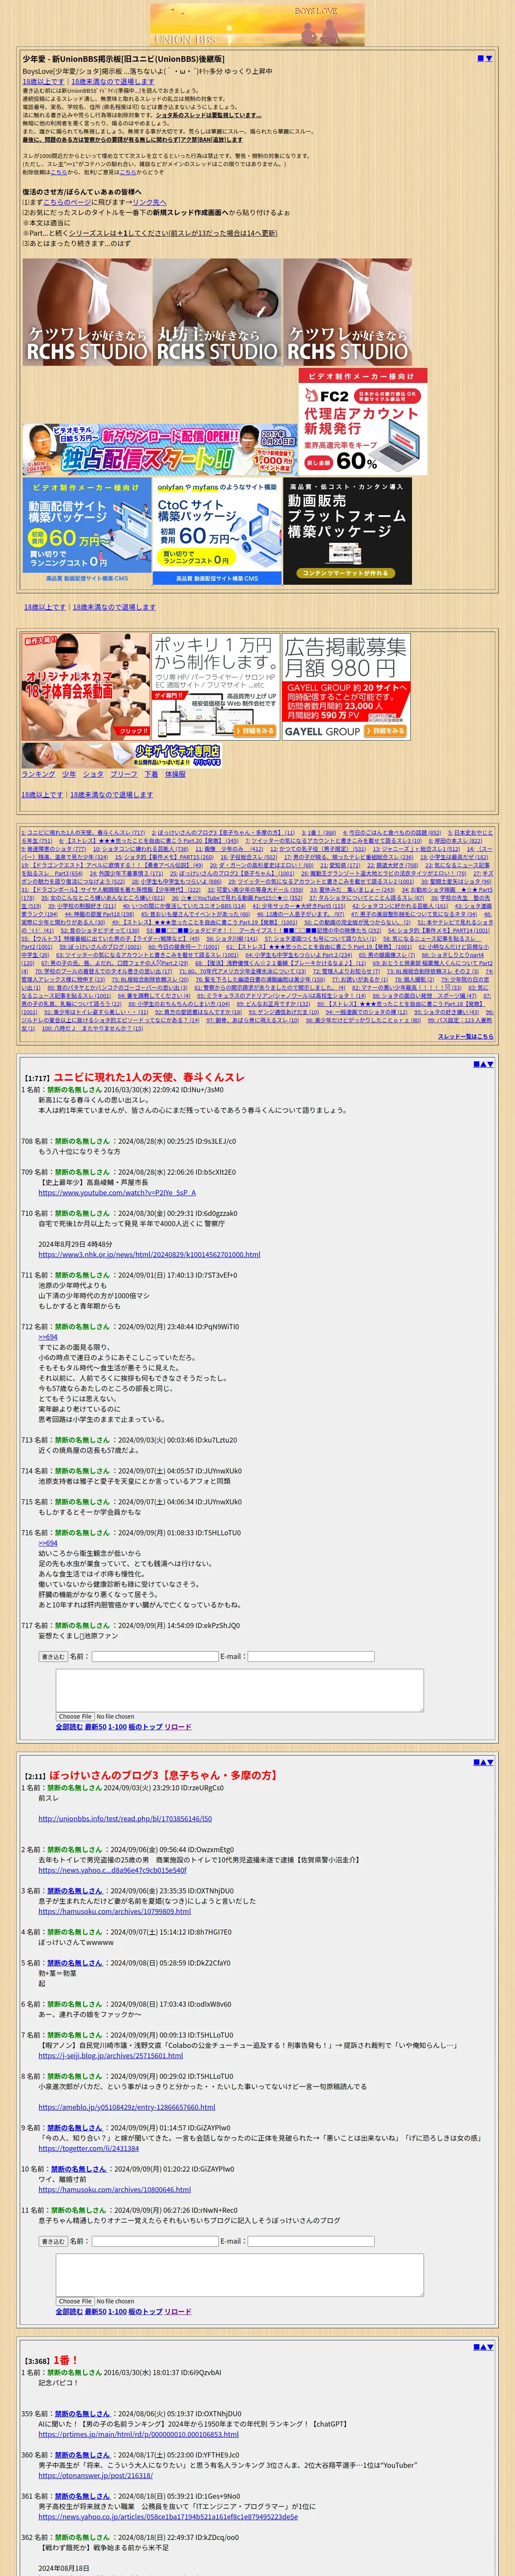The width and height of the screenshot is (515, 2576).
Task: Click Choose File in thread 1:717 form
Action: (75, 1717)
